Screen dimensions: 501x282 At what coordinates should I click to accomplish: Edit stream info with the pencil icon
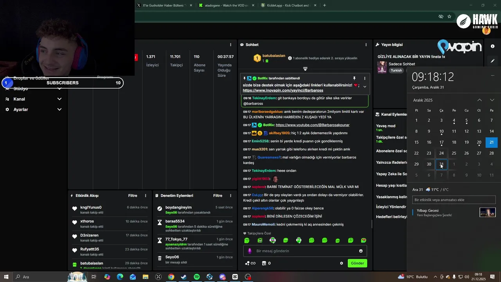coord(492,61)
